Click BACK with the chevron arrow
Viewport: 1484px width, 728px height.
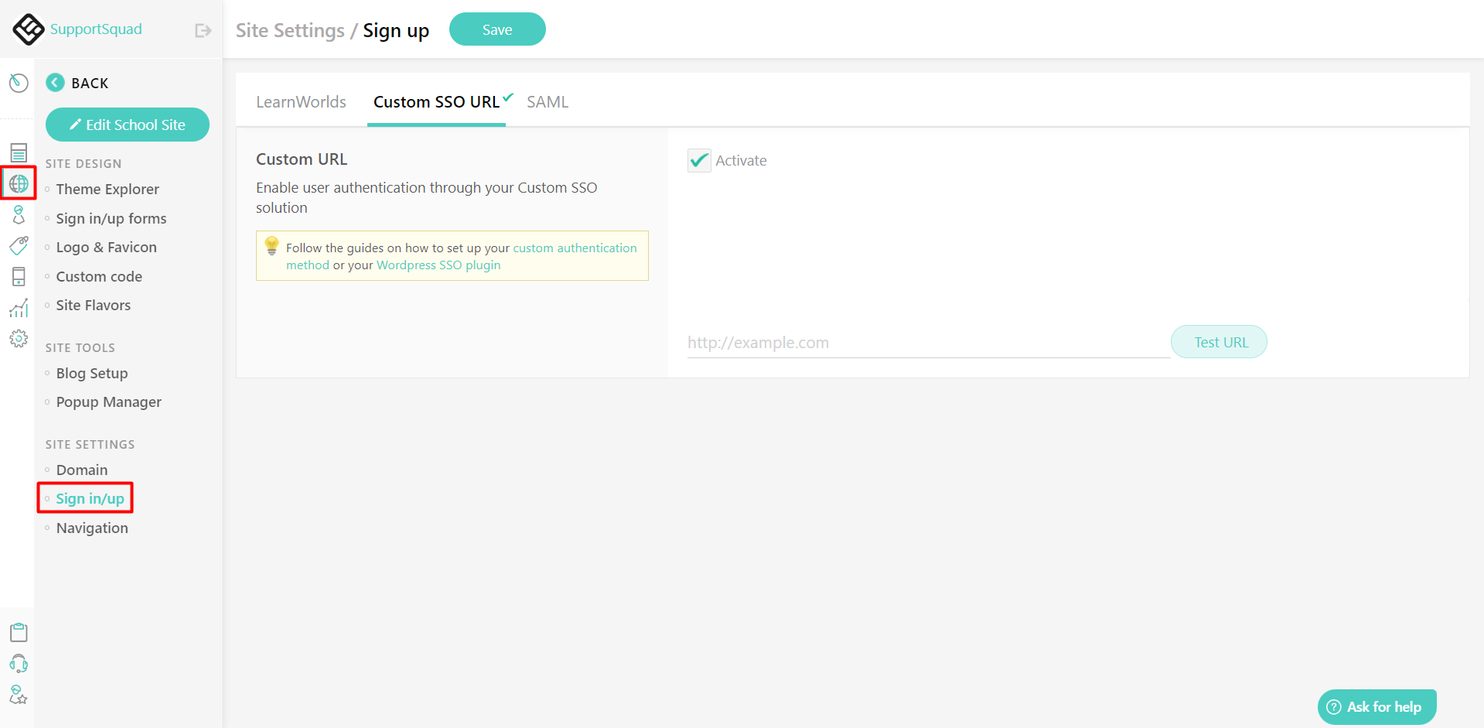pos(77,82)
